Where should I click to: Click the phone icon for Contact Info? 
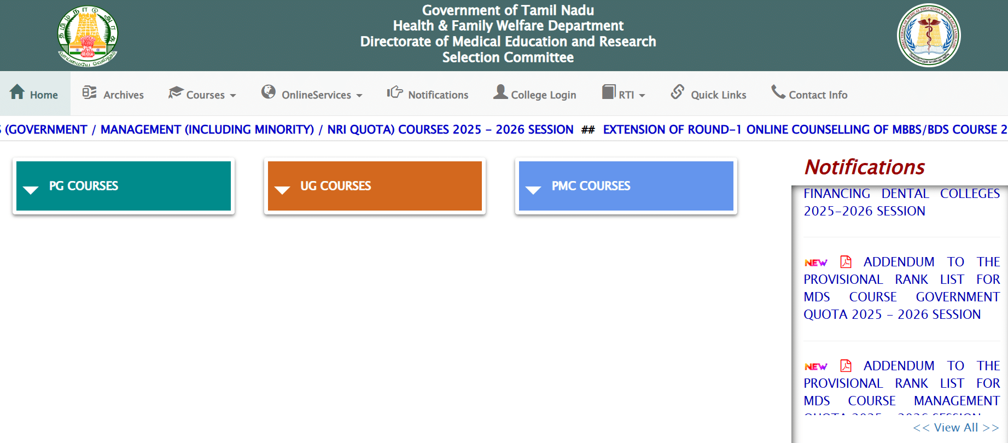point(778,92)
